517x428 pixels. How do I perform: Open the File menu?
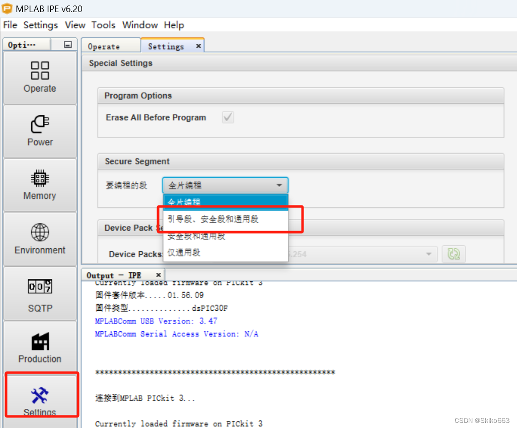pos(10,25)
